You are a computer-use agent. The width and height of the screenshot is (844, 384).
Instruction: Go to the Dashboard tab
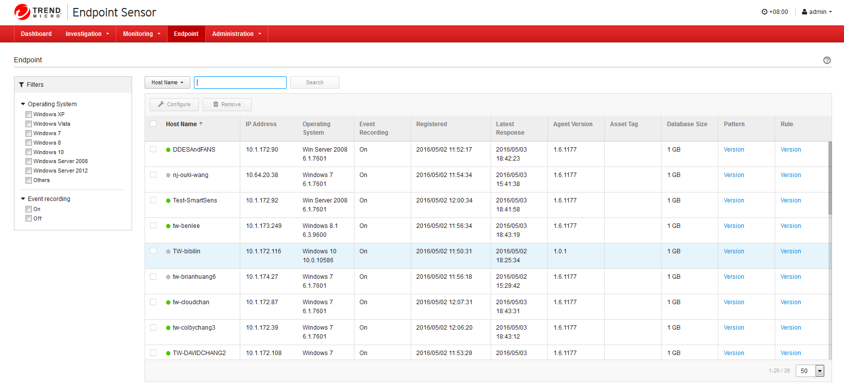pos(36,34)
